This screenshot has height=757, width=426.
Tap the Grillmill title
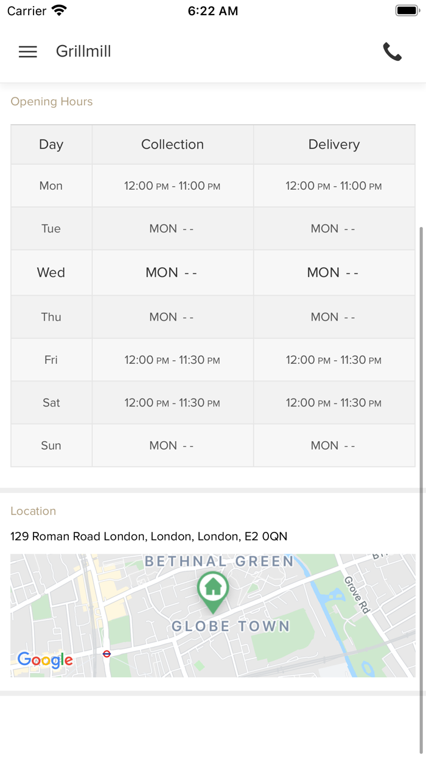[x=83, y=52]
